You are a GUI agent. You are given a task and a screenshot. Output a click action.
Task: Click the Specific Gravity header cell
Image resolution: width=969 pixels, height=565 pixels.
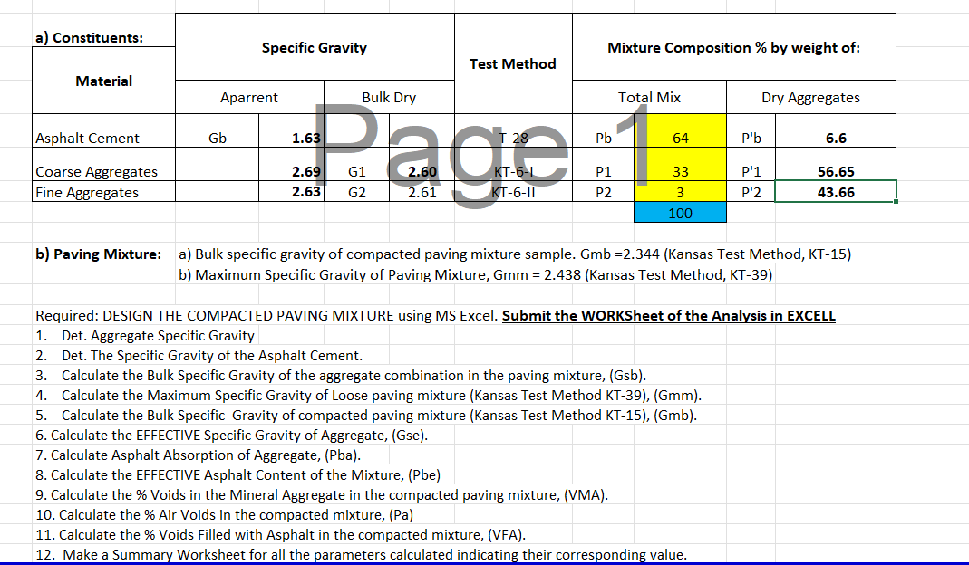315,46
